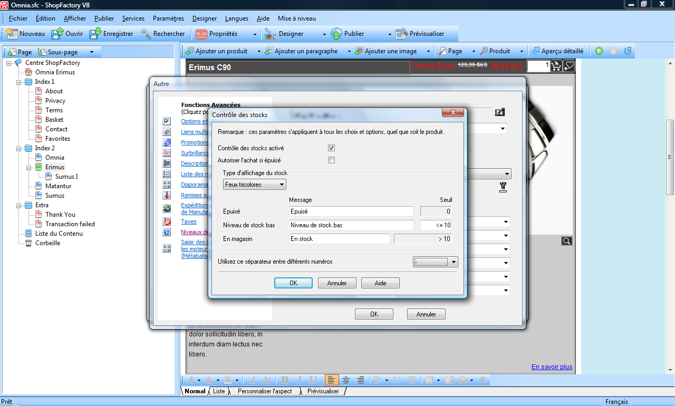Click the Enregistrer save icon

[95, 34]
